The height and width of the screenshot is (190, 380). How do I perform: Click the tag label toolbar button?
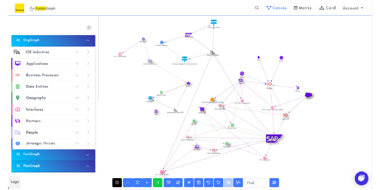(218, 182)
